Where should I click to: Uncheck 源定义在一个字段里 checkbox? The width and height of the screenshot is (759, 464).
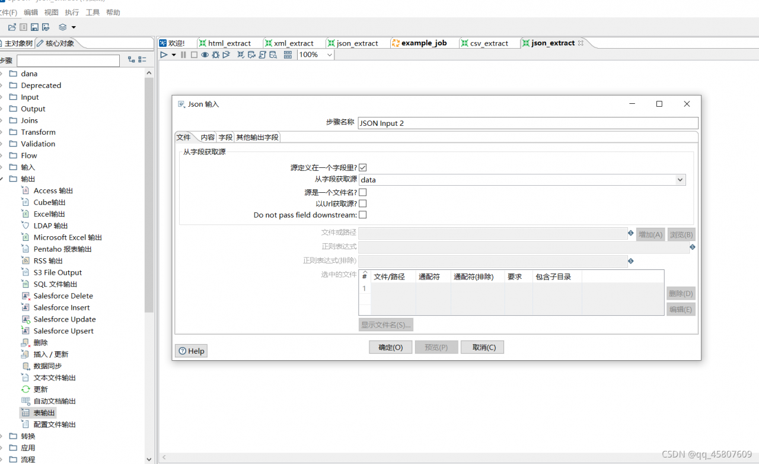363,168
